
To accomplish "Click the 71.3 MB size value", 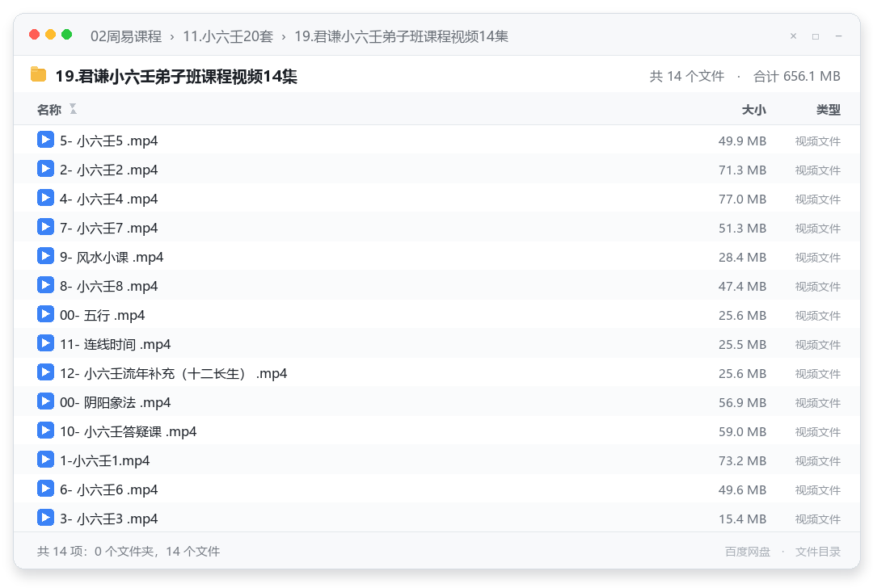I will tap(742, 170).
